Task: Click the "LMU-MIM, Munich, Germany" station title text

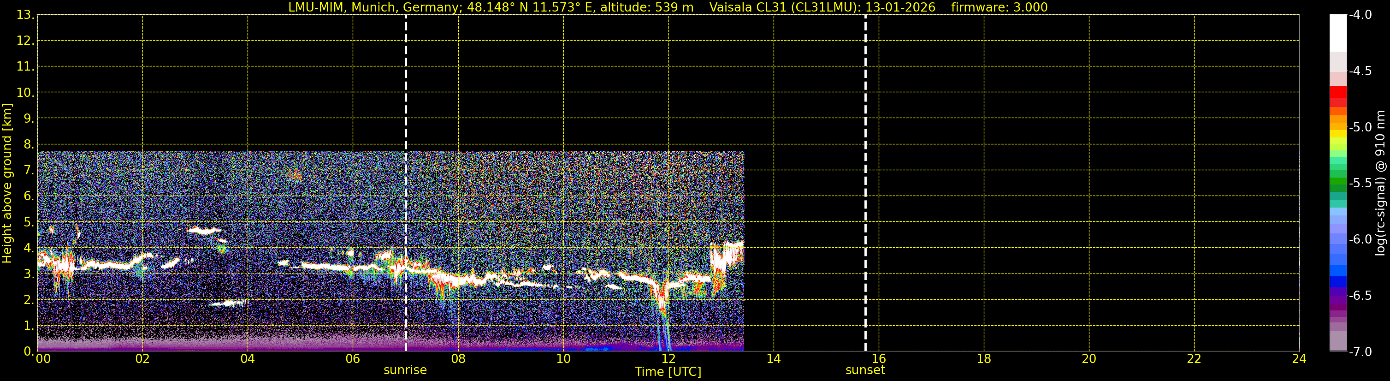Action: pos(373,7)
